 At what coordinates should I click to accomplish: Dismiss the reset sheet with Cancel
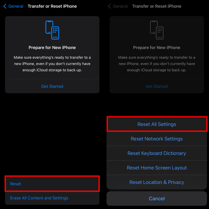[x=157, y=199]
